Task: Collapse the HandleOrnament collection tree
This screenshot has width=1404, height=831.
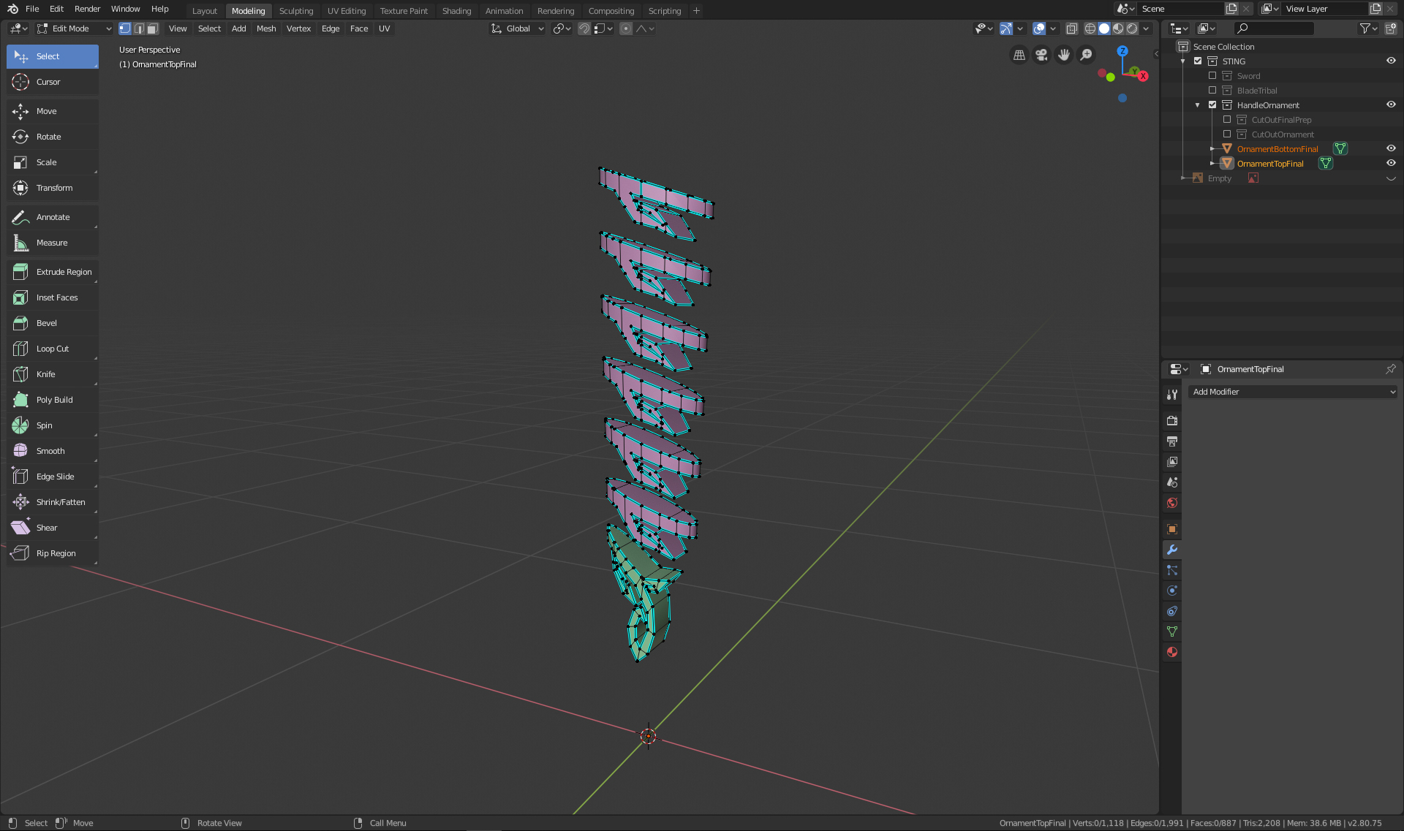Action: (x=1198, y=105)
